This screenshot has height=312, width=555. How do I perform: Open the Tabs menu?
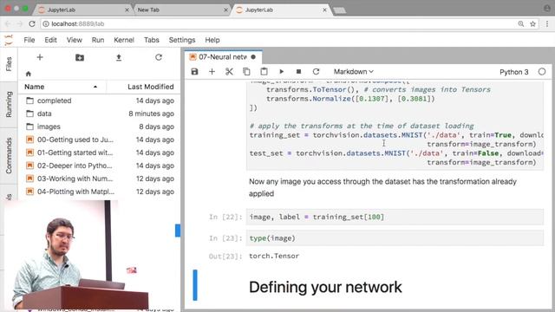click(x=152, y=40)
